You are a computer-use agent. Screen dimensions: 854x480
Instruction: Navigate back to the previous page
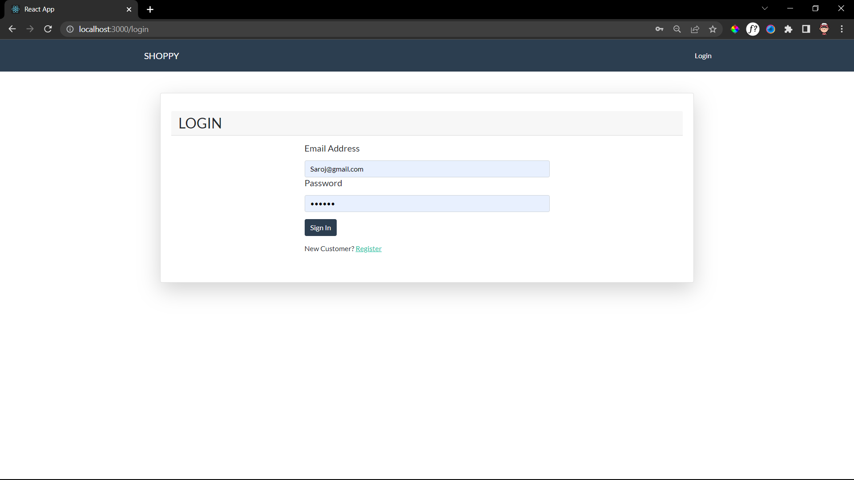coord(12,29)
